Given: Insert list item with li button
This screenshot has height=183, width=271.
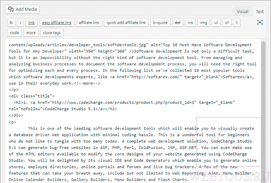Looking at the screenshot, I should pos(236,22).
